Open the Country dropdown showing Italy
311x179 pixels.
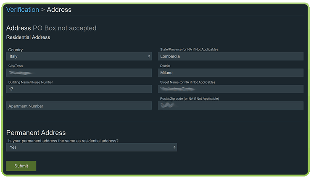pos(79,56)
